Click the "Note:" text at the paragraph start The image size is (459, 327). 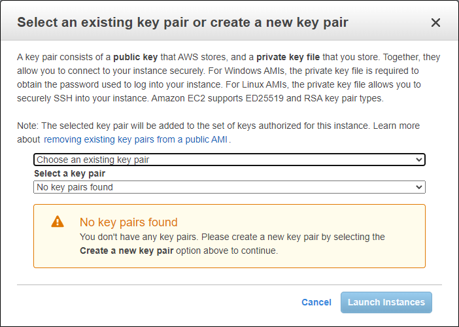point(28,126)
